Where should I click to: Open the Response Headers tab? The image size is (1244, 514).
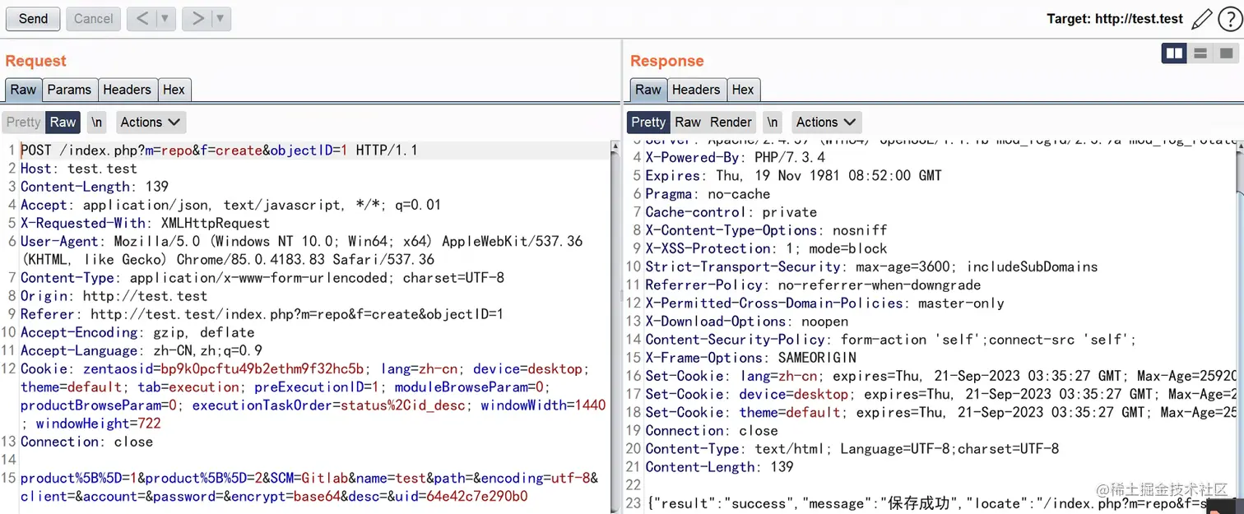click(x=696, y=90)
